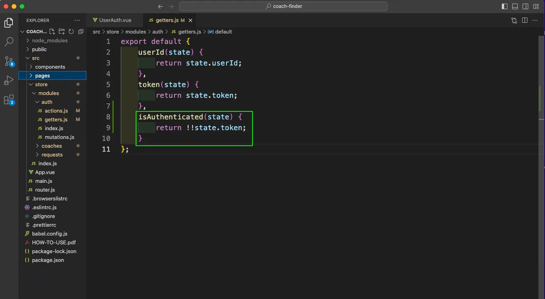This screenshot has width=545, height=299.
Task: Open .browserslistrc file
Action: [52, 198]
